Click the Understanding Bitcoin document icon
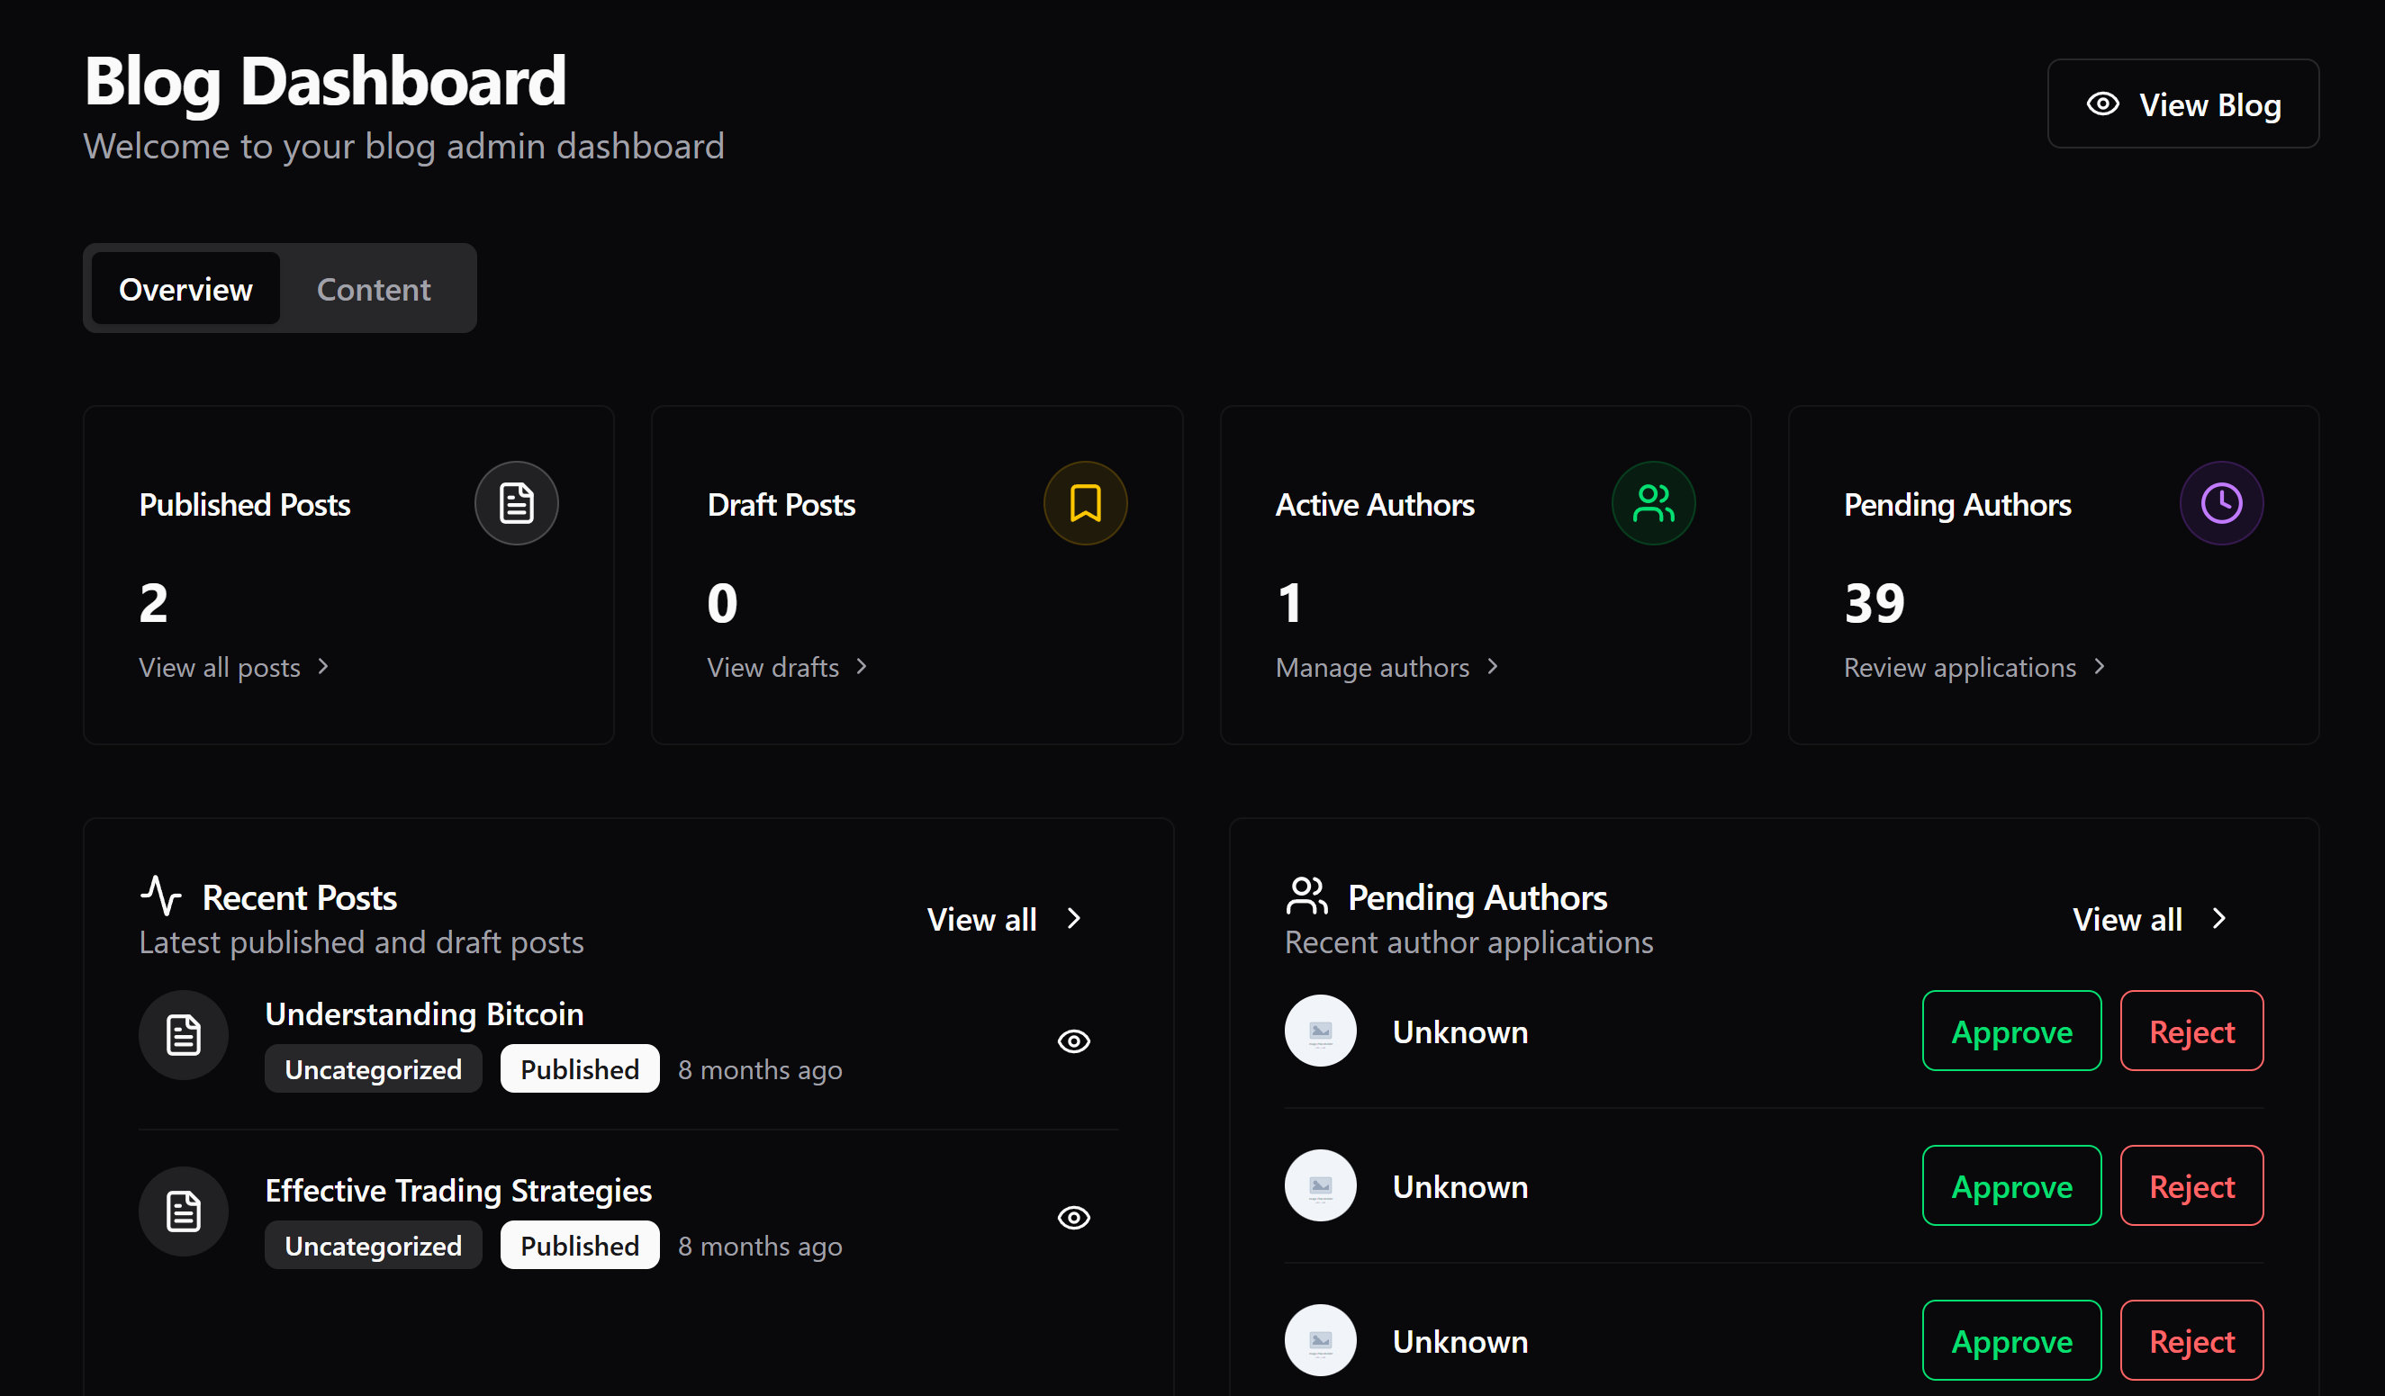2385x1396 pixels. pyautogui.click(x=184, y=1034)
